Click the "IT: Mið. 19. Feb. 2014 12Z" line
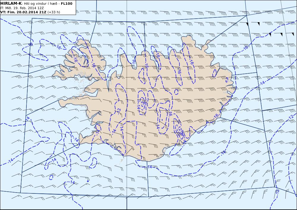 [x=22, y=8]
